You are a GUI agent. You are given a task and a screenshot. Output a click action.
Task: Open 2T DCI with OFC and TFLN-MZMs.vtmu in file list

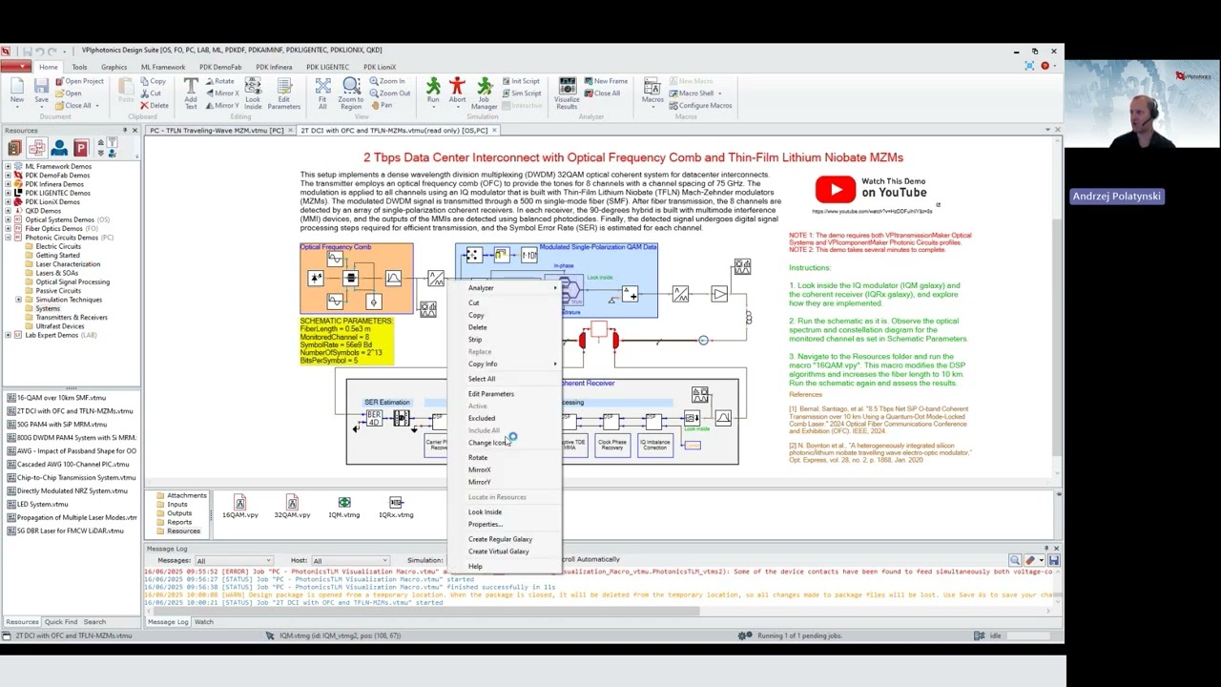pos(74,411)
